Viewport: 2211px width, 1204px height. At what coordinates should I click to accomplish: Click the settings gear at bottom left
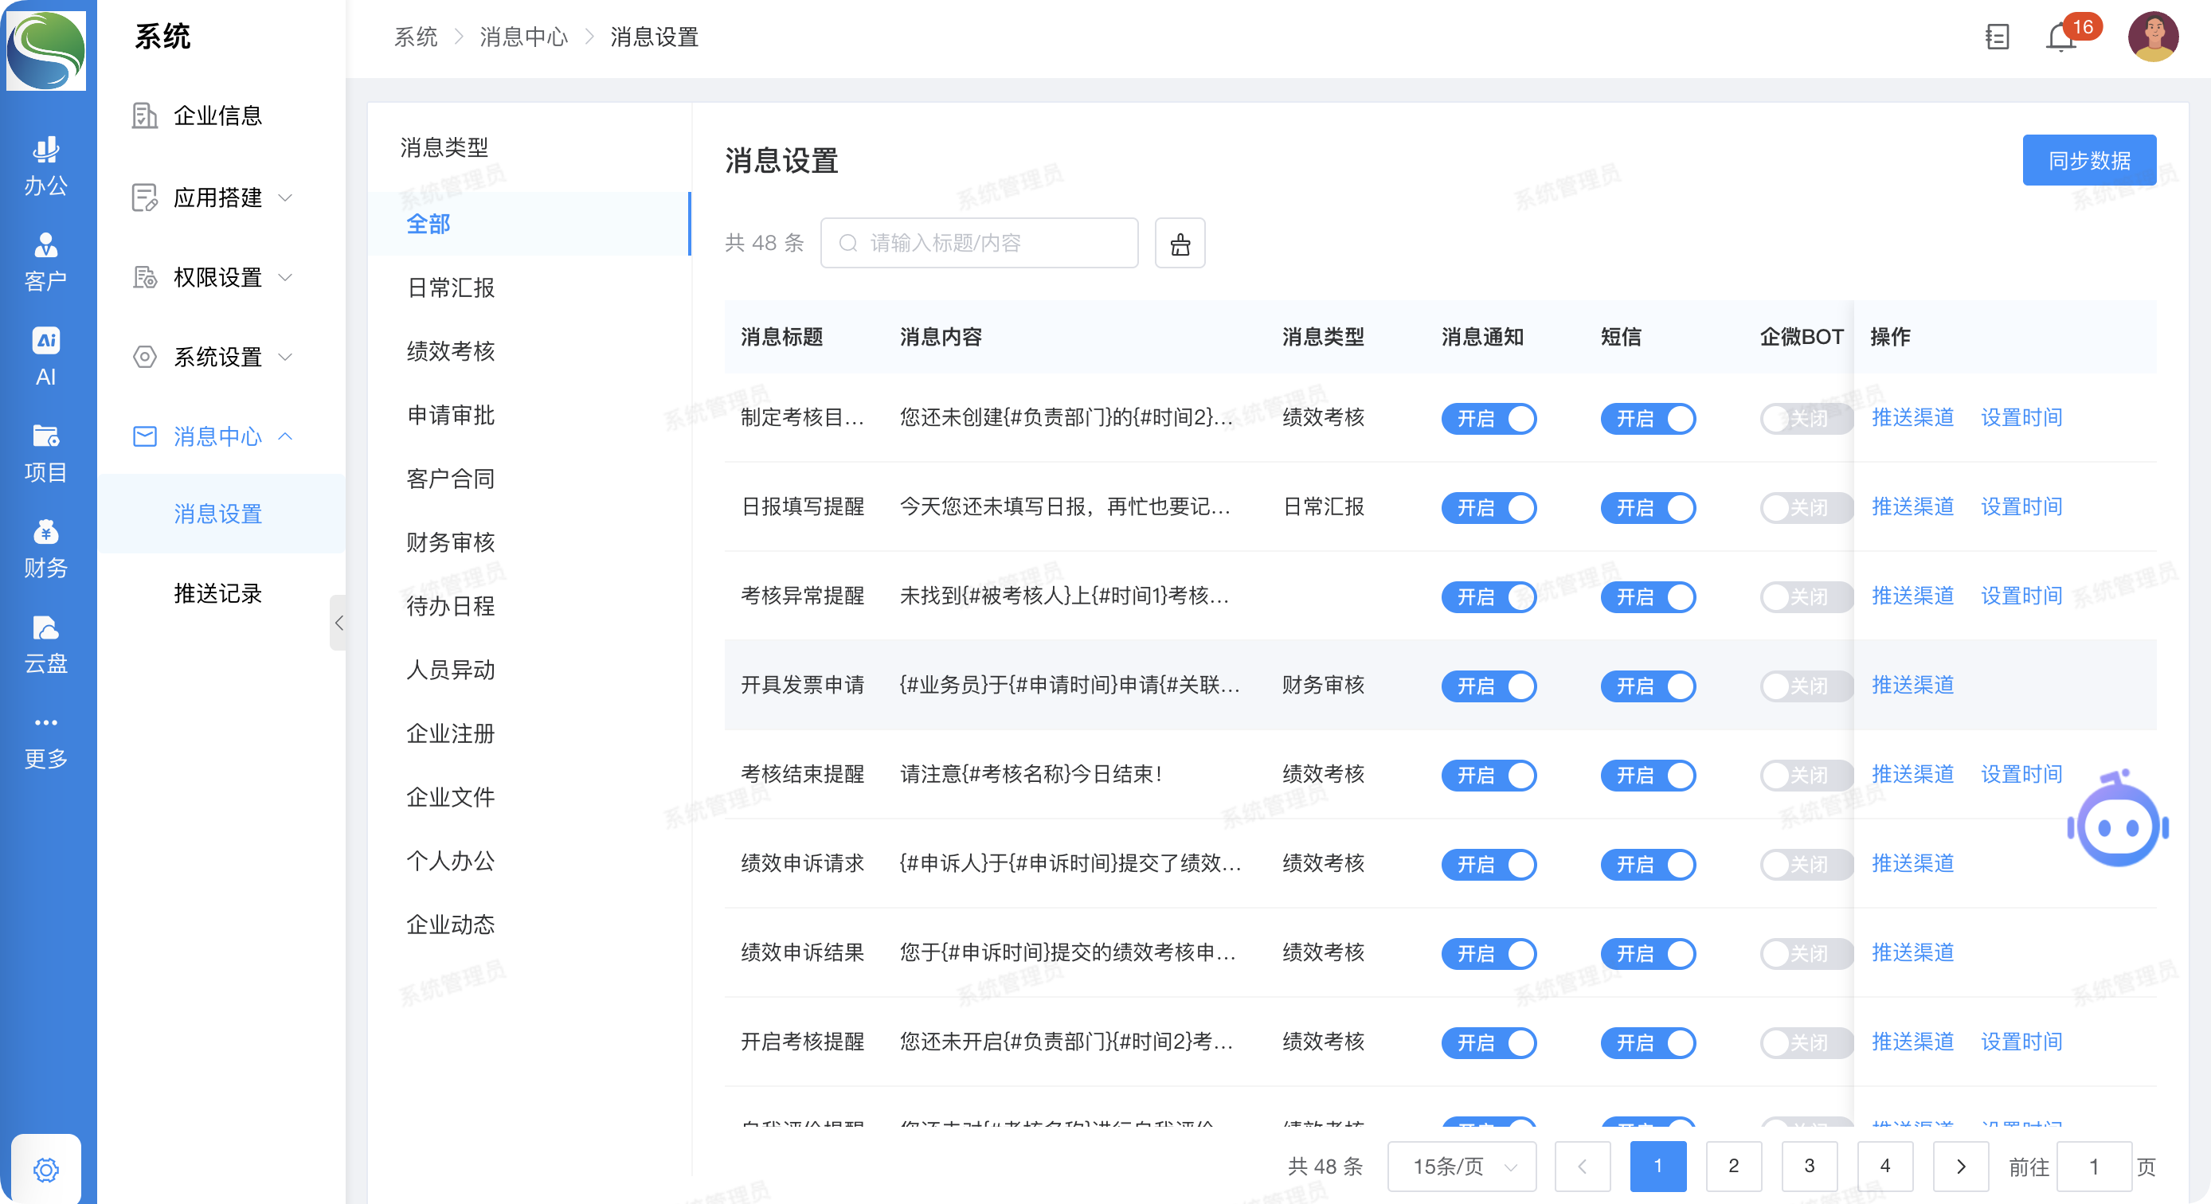coord(45,1169)
